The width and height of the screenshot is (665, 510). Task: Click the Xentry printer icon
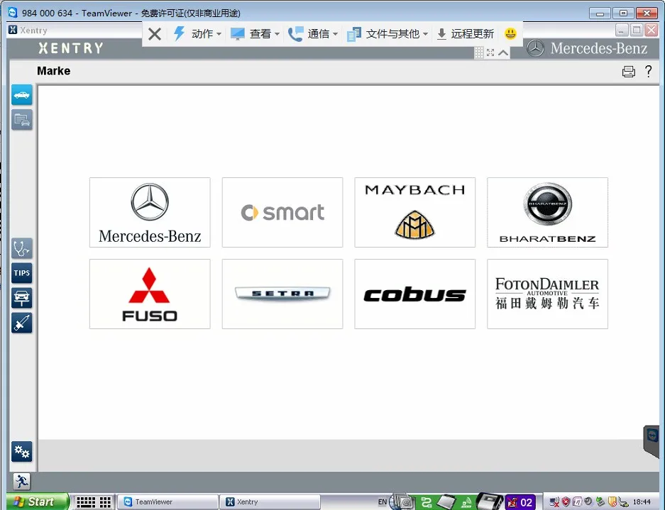click(x=629, y=71)
